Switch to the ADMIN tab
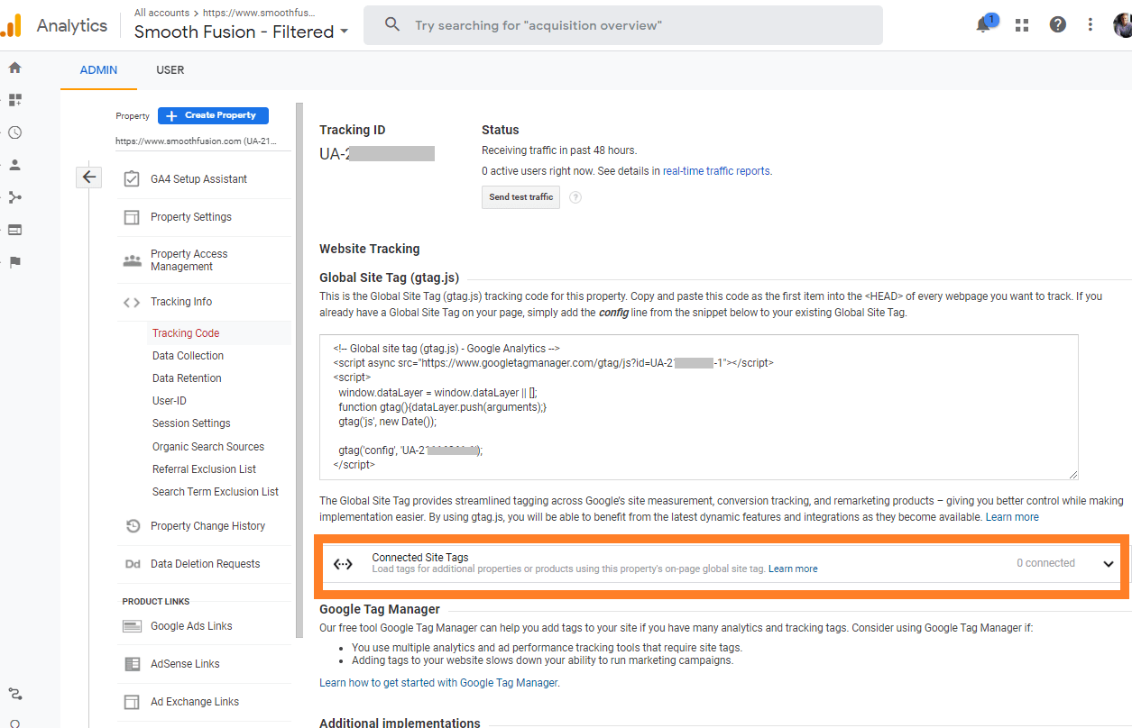Screen dimensions: 1132x728 pos(98,70)
